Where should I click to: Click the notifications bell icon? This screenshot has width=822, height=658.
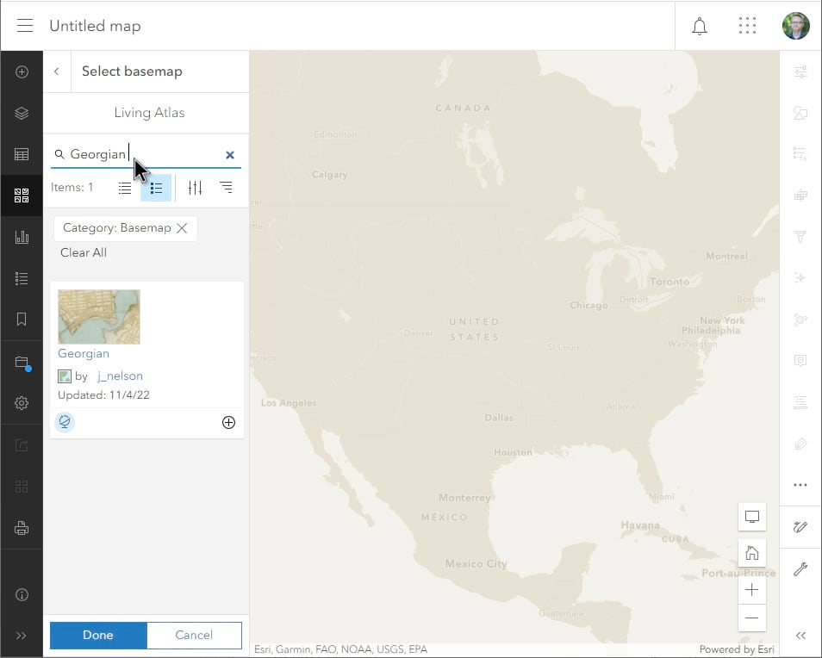pyautogui.click(x=700, y=26)
